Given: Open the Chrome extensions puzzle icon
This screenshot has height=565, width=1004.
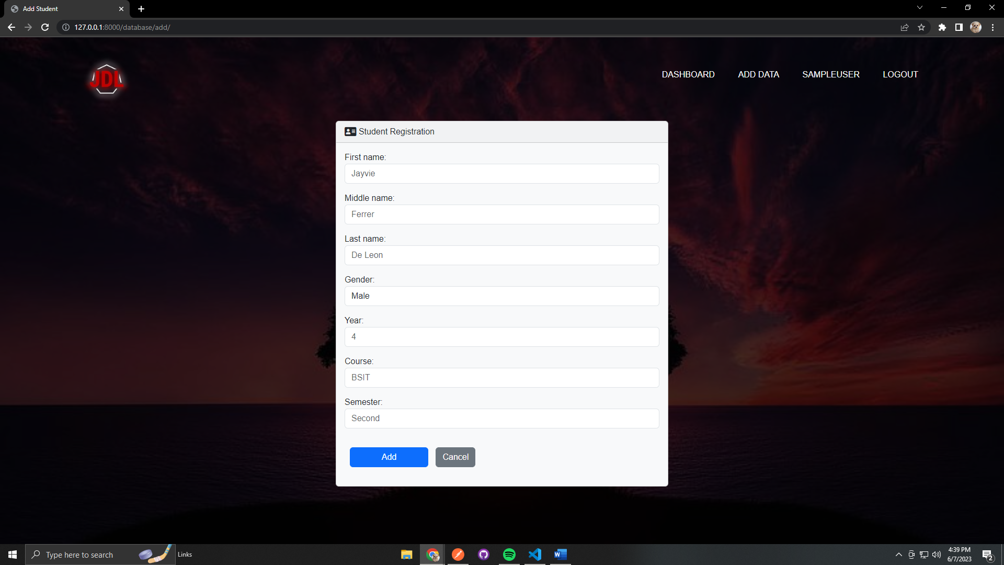Looking at the screenshot, I should [942, 27].
